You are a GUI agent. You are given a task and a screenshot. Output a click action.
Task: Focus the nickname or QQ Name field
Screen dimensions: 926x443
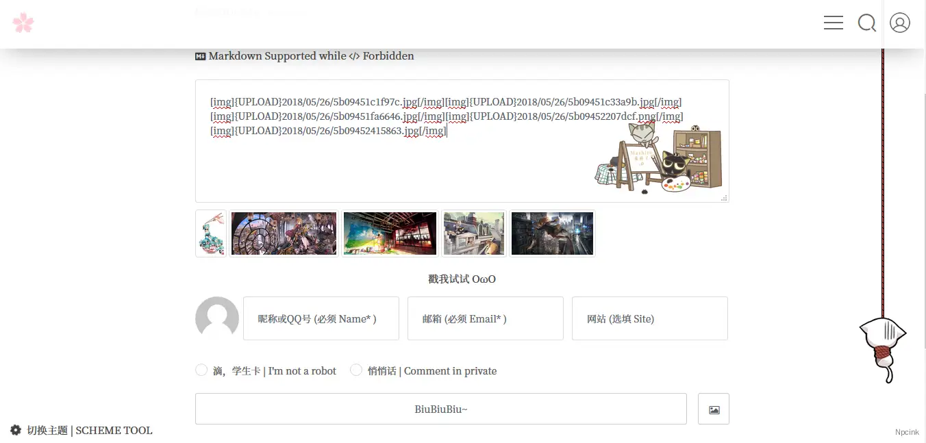tap(321, 318)
